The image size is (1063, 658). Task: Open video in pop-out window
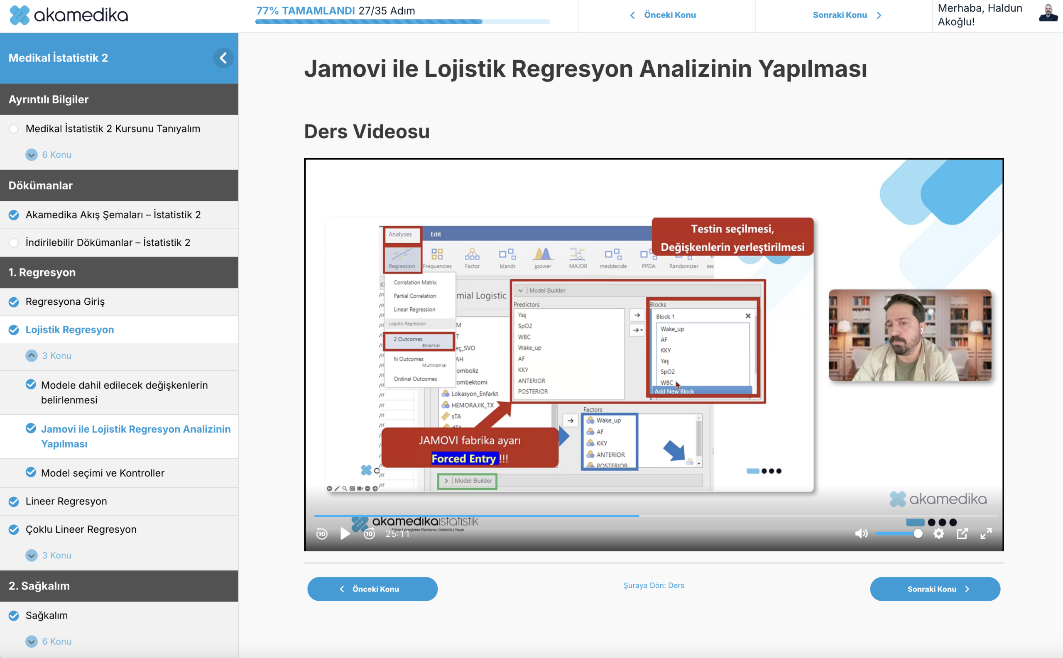coord(962,533)
